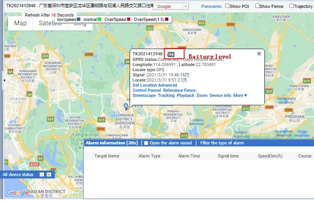Click the Course column header

(305, 156)
